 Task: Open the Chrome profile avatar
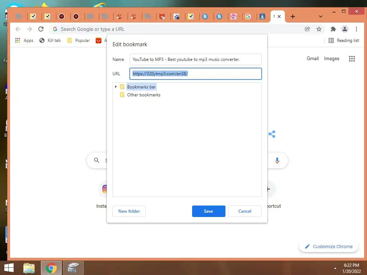[x=345, y=29]
